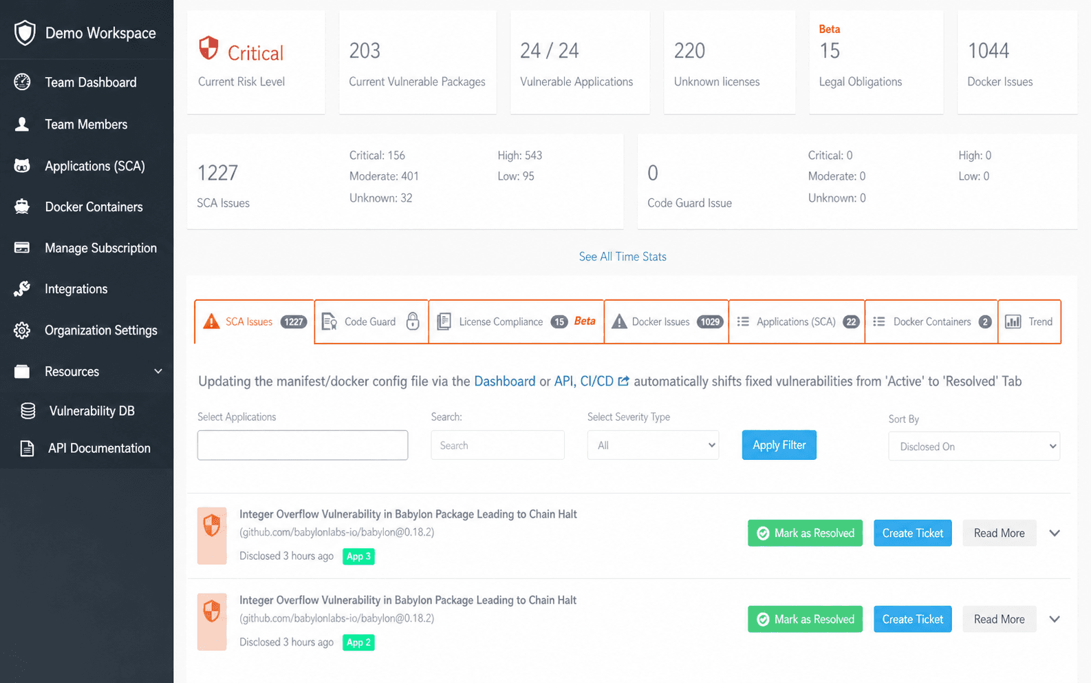This screenshot has width=1091, height=683.
Task: Click the Team Members person icon
Action: click(x=22, y=124)
